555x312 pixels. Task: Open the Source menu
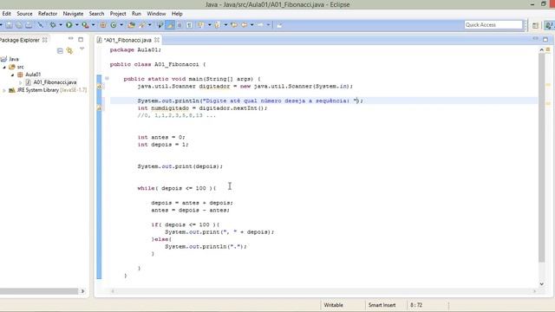[24, 14]
